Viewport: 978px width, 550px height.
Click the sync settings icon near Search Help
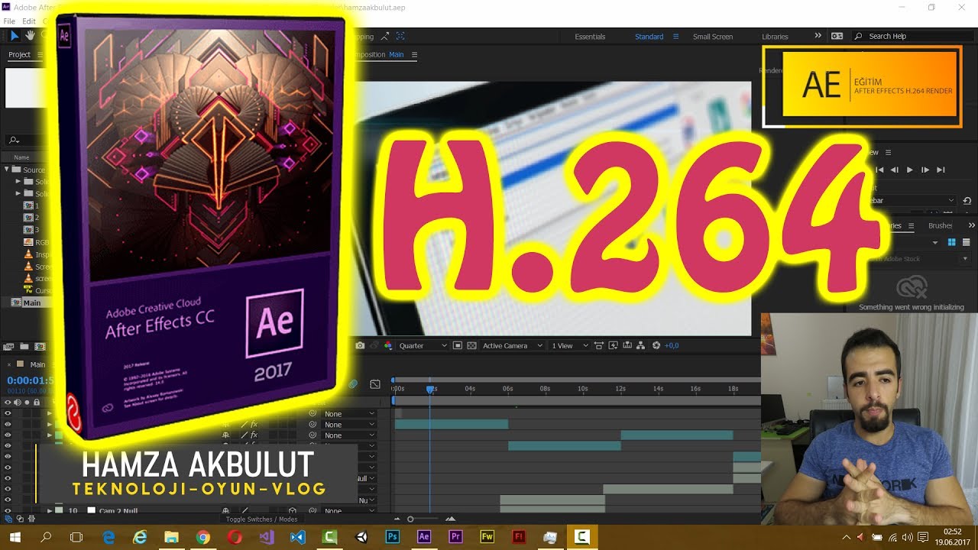point(837,36)
